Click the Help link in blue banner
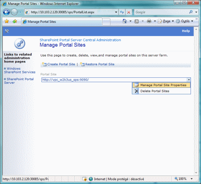Image resolution: width=201 pixels, height=184 pixels. [x=186, y=31]
